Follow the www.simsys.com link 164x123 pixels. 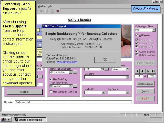(x=67, y=62)
